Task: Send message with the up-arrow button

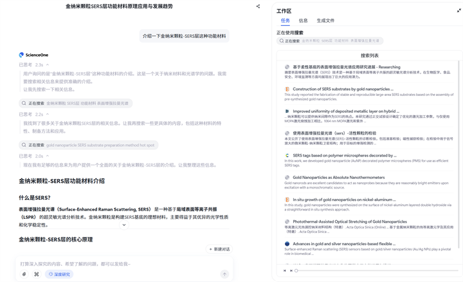Action: (x=224, y=274)
